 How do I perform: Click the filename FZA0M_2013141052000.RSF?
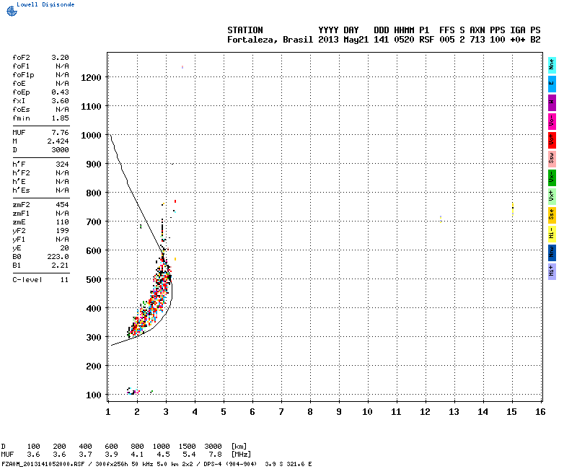(x=43, y=464)
